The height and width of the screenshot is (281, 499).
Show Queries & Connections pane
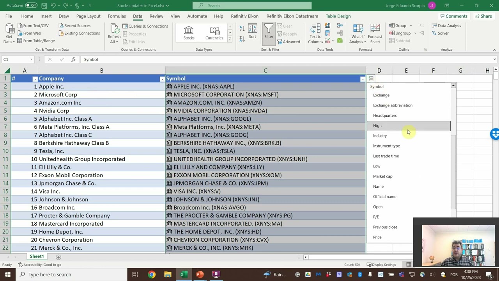[x=145, y=26]
